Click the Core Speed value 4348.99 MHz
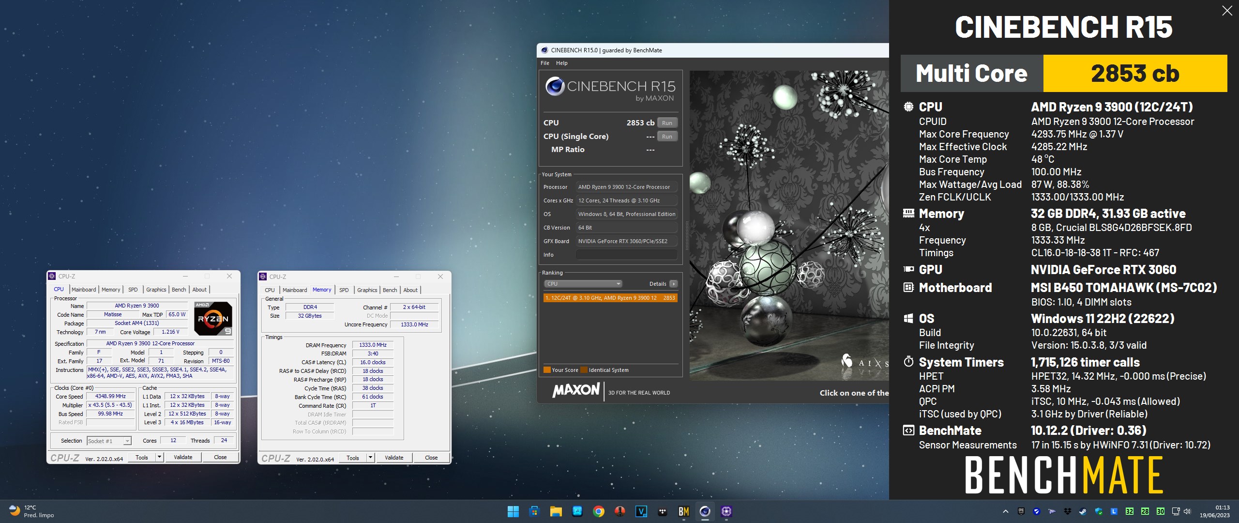 tap(110, 396)
